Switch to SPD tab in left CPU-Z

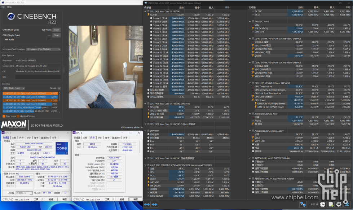point(29,138)
